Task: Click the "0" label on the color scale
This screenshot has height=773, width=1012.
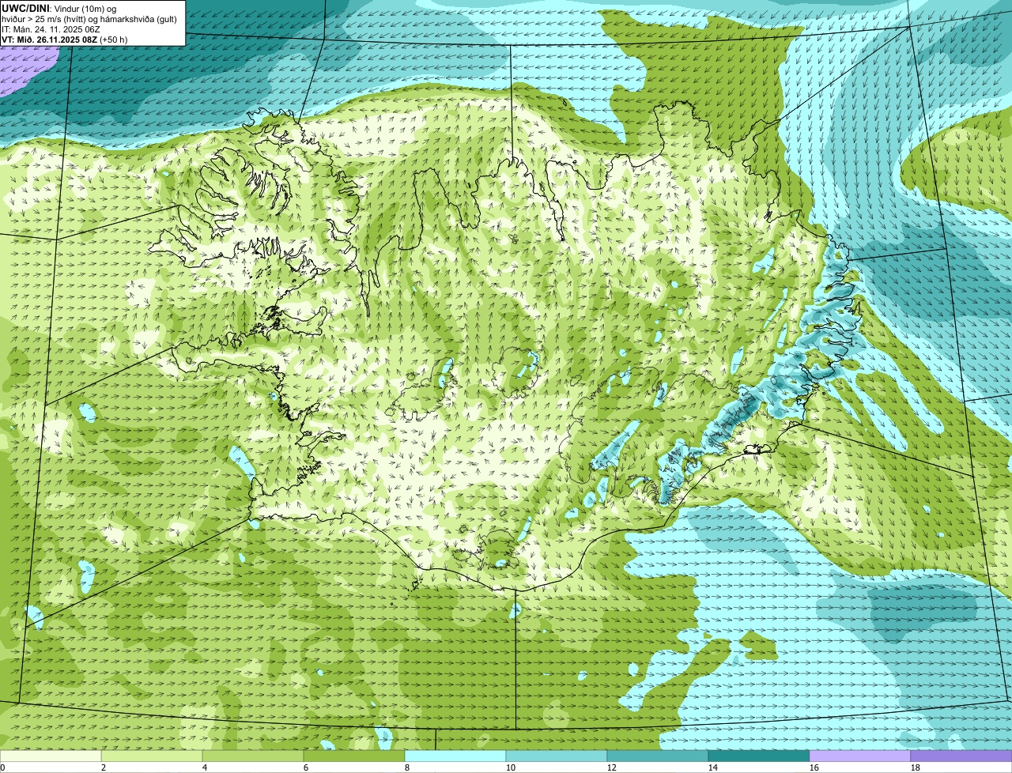Action: [x=2, y=767]
